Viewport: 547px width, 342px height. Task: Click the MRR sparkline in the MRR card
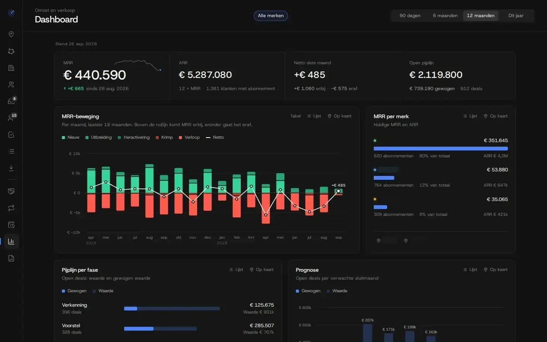(x=138, y=65)
